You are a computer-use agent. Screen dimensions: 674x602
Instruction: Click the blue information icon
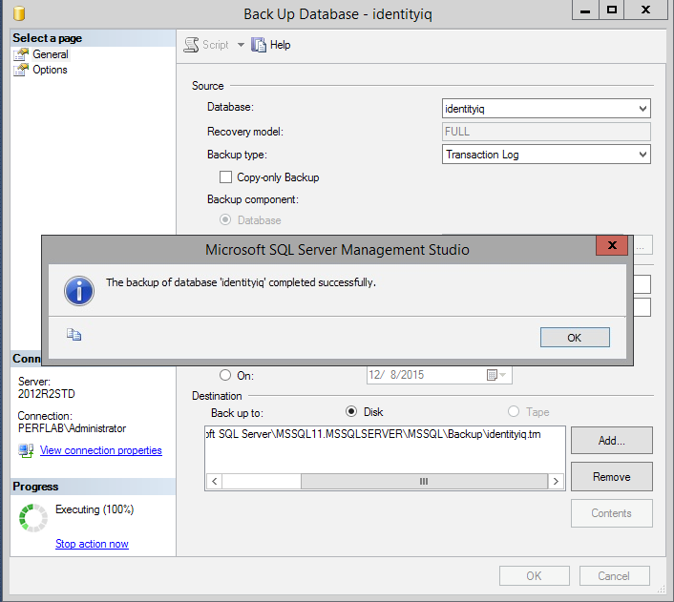[79, 291]
